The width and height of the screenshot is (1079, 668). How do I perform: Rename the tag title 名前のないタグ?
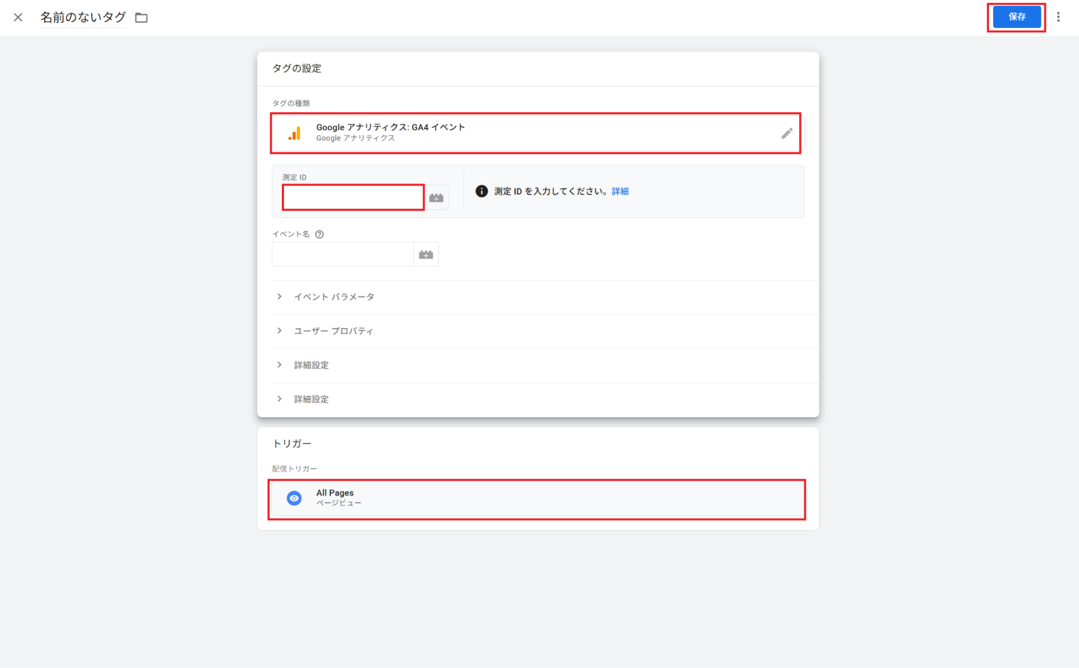click(x=83, y=17)
